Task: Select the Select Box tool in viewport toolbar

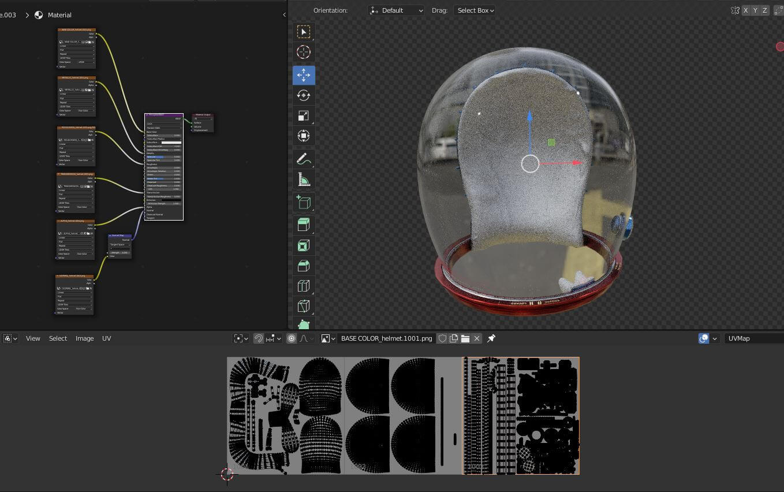Action: [304, 31]
